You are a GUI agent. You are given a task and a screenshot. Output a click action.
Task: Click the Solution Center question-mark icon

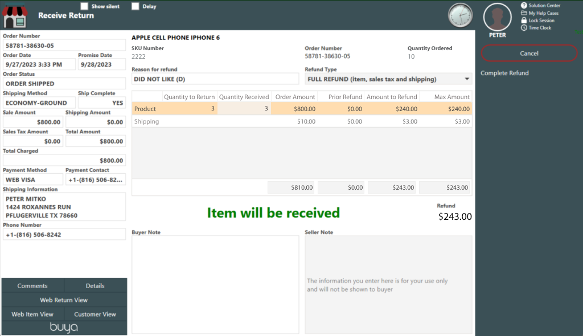tap(524, 6)
